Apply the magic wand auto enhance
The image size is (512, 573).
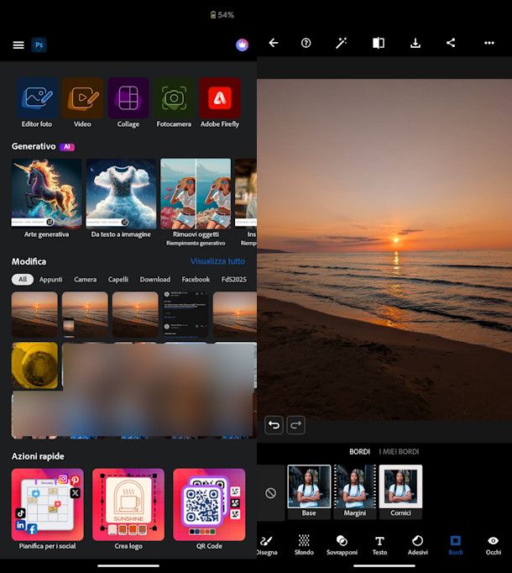point(341,43)
